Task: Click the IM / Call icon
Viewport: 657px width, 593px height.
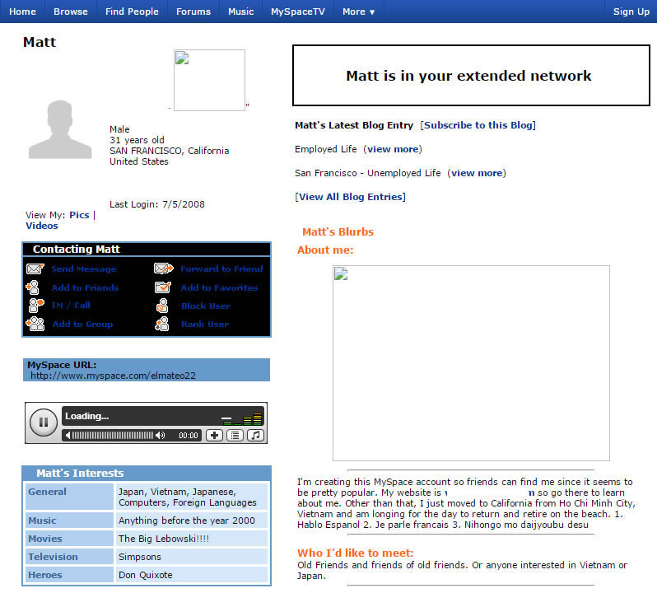Action: tap(36, 306)
